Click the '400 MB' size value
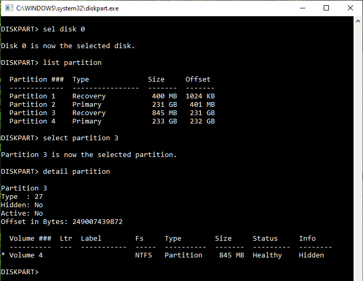 point(165,96)
